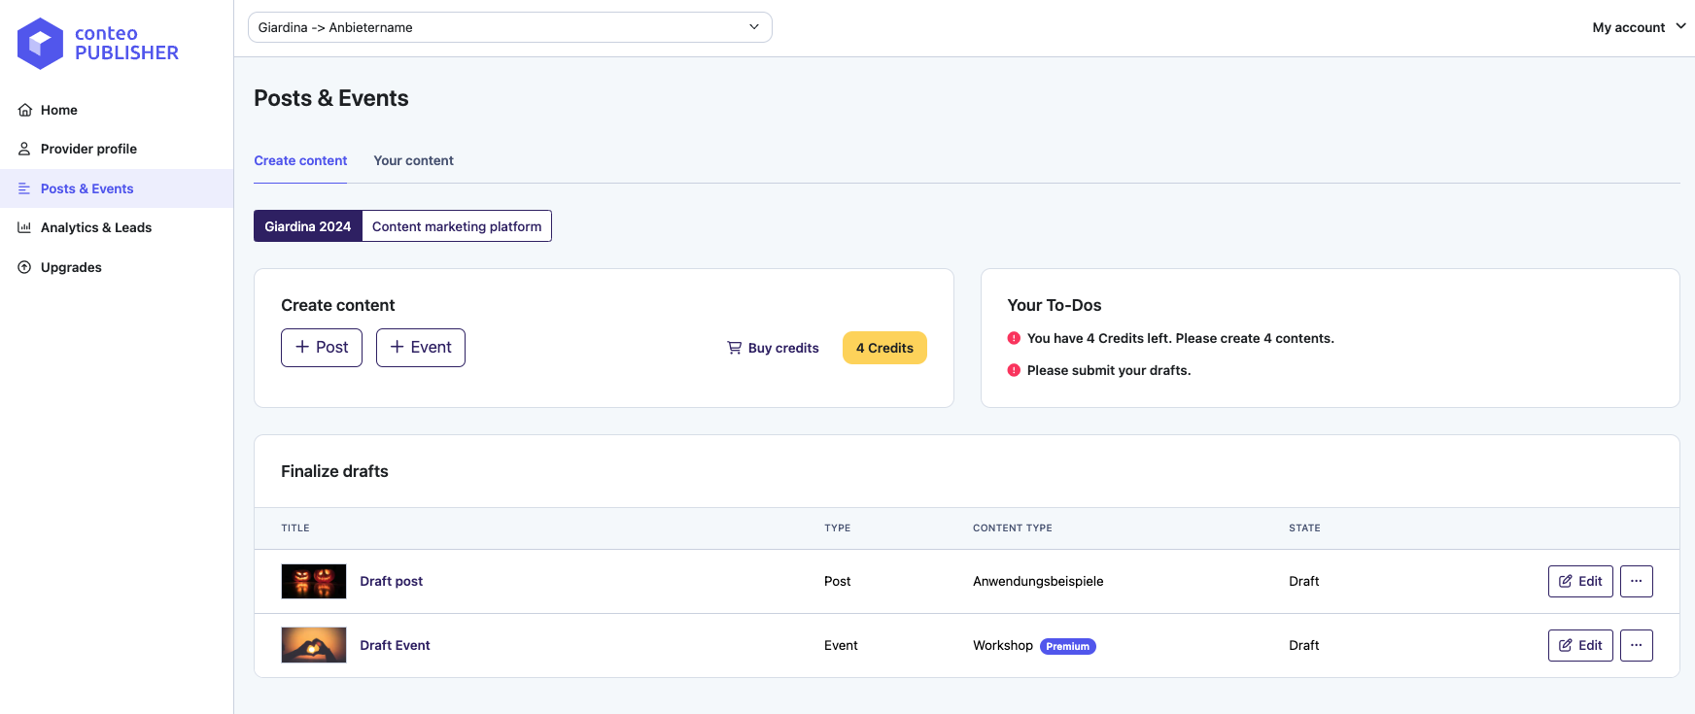Click the red alert icon for credits to-do
This screenshot has height=714, width=1695.
[1014, 338]
